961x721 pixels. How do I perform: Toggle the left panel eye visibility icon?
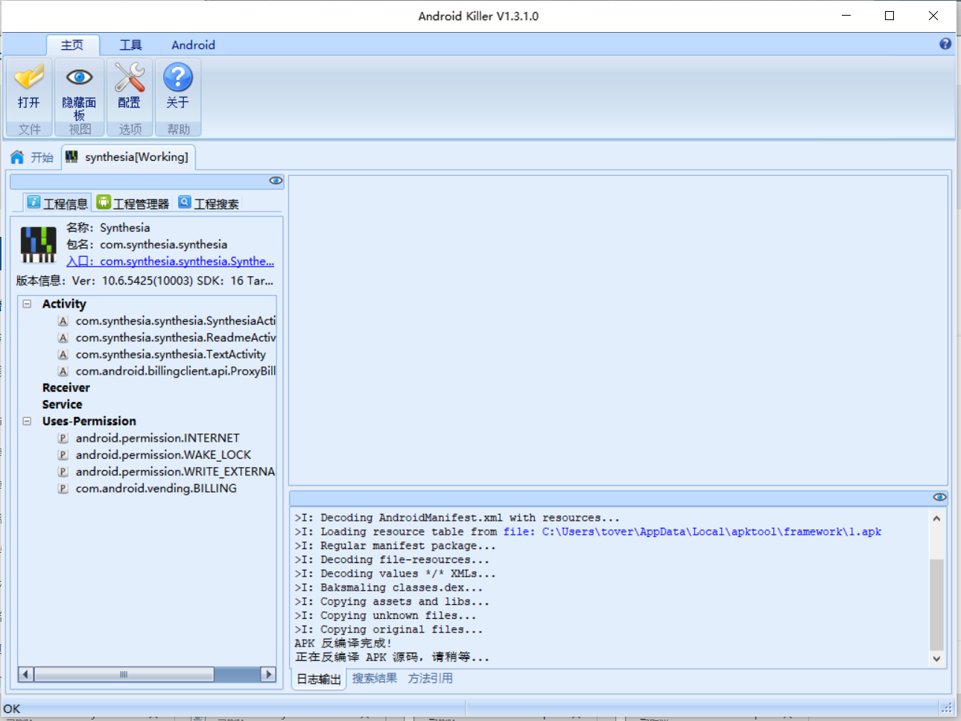[276, 180]
